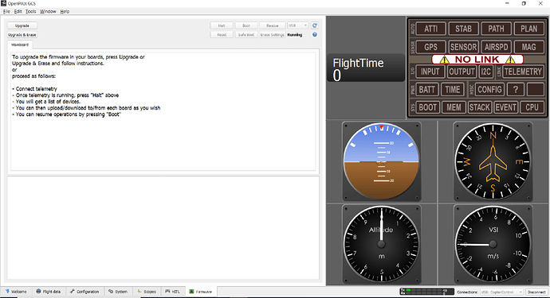
Task: Click the question mark status indicator
Action: pyautogui.click(x=516, y=90)
